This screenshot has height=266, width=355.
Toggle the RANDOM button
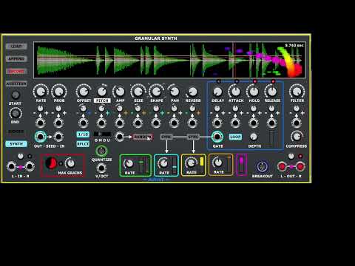[x=143, y=137]
